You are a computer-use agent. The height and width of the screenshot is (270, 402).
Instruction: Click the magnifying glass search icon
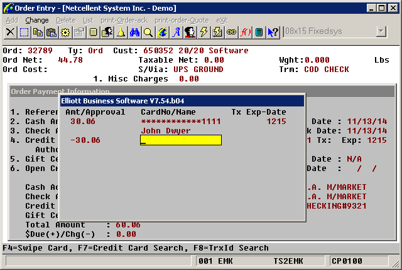point(148,32)
